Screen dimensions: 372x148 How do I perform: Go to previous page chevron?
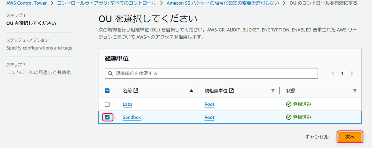point(333,73)
